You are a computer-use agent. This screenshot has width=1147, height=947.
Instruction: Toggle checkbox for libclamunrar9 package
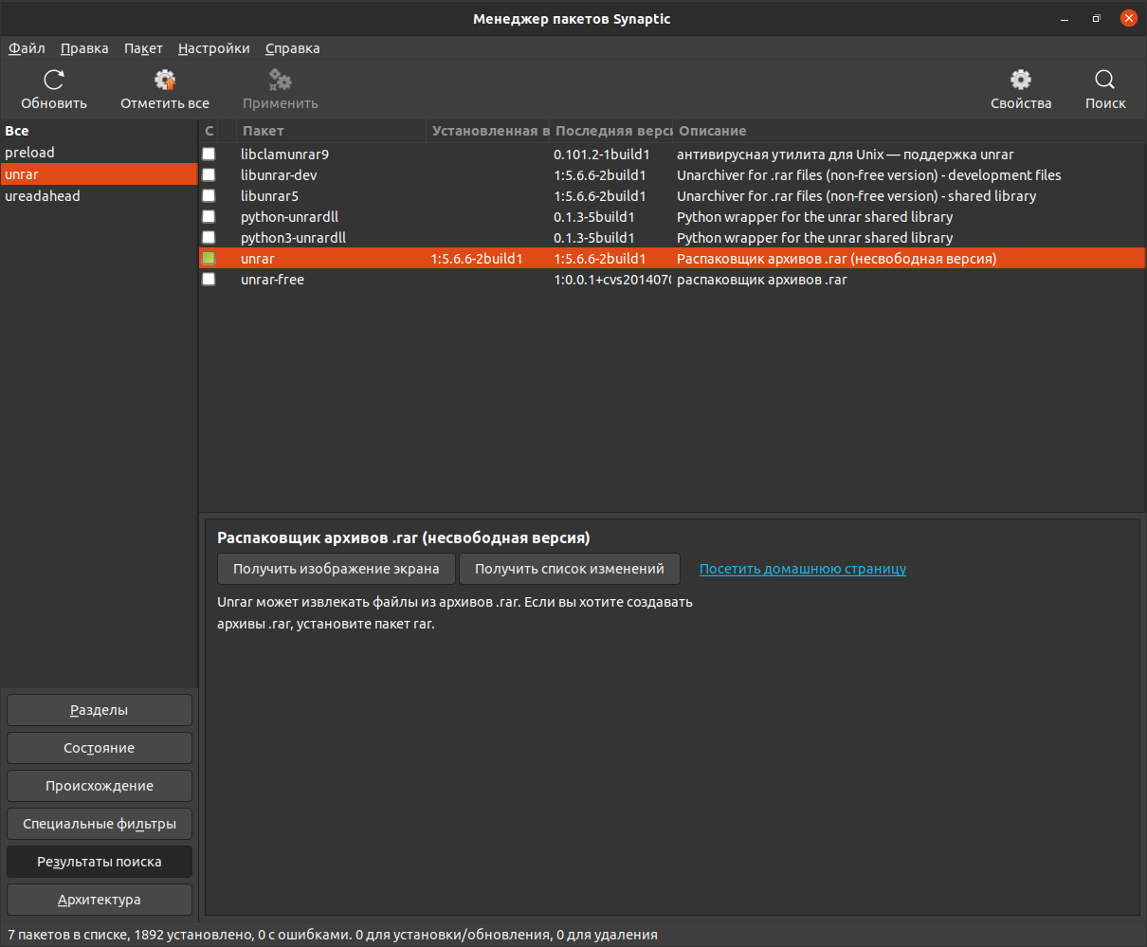[x=209, y=154]
